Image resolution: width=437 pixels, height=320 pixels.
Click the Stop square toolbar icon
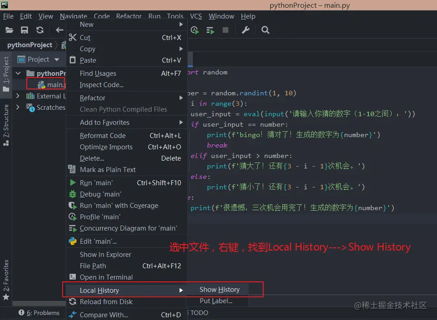pyautogui.click(x=226, y=30)
